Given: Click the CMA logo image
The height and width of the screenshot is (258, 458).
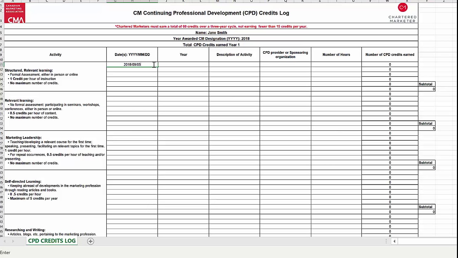Looking at the screenshot, I should pyautogui.click(x=15, y=13).
